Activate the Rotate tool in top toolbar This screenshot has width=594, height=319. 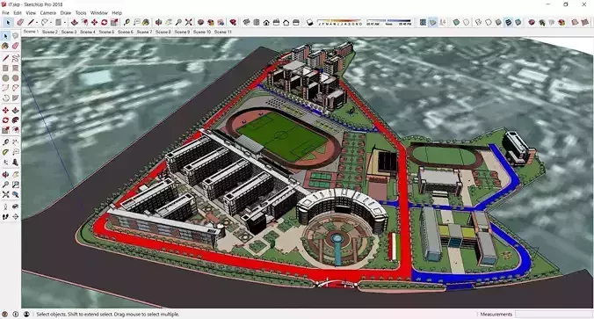105,22
